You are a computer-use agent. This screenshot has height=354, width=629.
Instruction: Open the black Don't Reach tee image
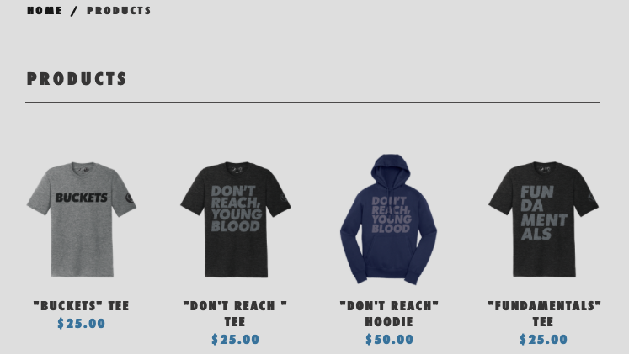click(x=236, y=219)
